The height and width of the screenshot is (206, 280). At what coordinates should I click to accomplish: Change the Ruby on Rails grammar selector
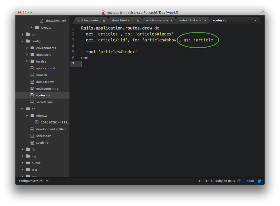pos(225,181)
